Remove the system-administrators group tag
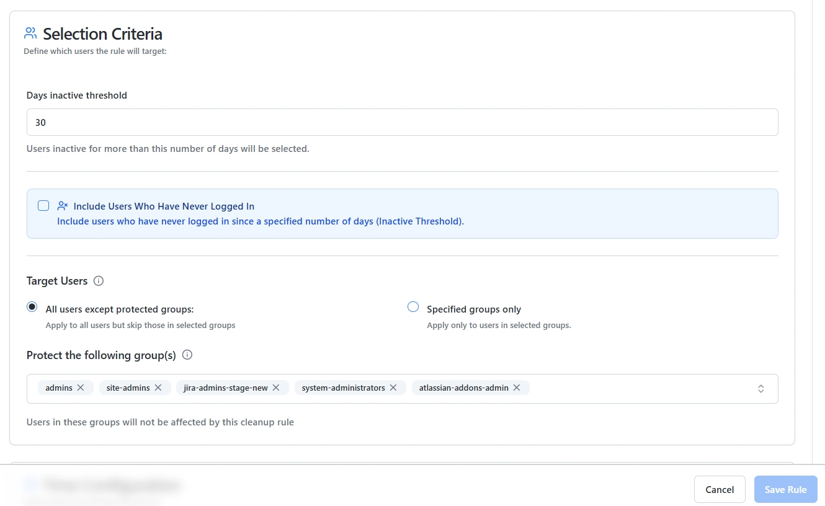This screenshot has height=506, width=825. click(393, 388)
